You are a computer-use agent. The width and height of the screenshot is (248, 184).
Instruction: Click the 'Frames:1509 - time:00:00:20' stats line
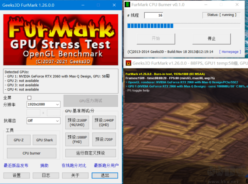click(x=170, y=78)
